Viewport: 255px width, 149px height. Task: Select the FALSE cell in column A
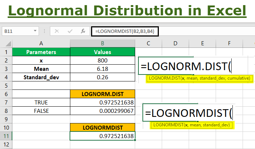coord(41,111)
